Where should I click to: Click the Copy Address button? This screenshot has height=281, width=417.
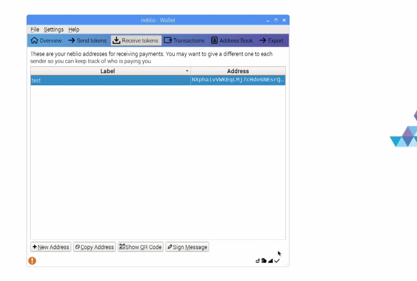coord(94,247)
